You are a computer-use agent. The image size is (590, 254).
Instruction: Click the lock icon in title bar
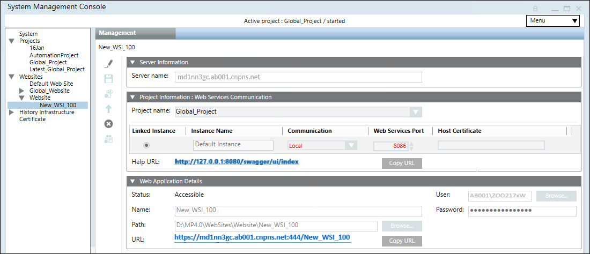click(x=535, y=8)
